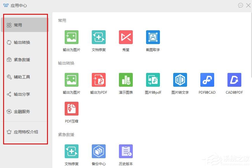The width and height of the screenshot is (252, 168).
Task: Open the 输出为图片 tool
Action: pyautogui.click(x=71, y=37)
